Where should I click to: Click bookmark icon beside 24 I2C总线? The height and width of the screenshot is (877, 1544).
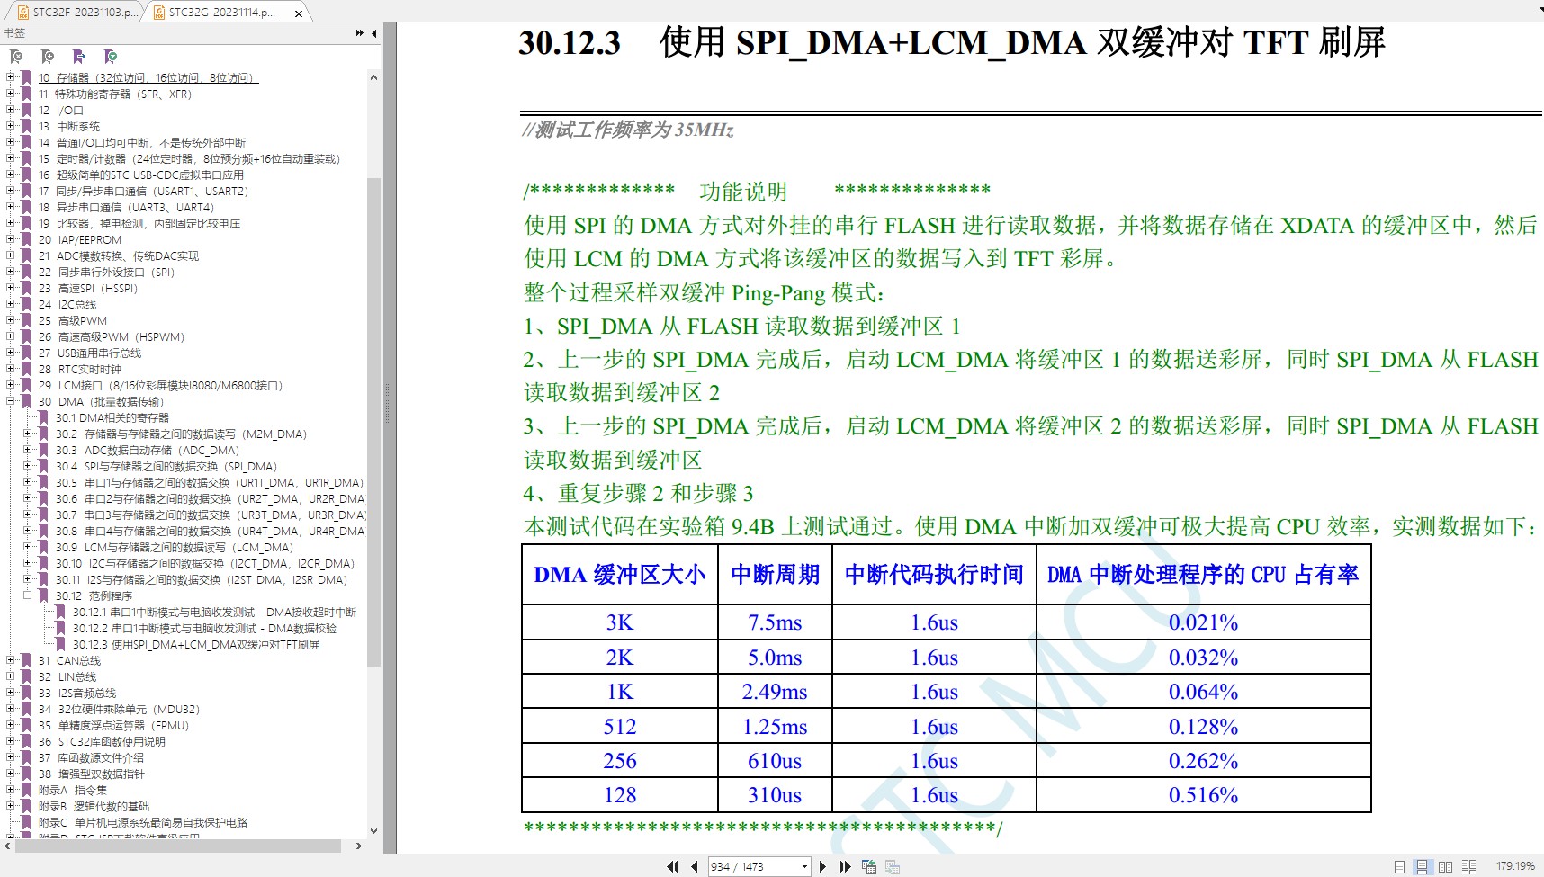pyautogui.click(x=26, y=305)
